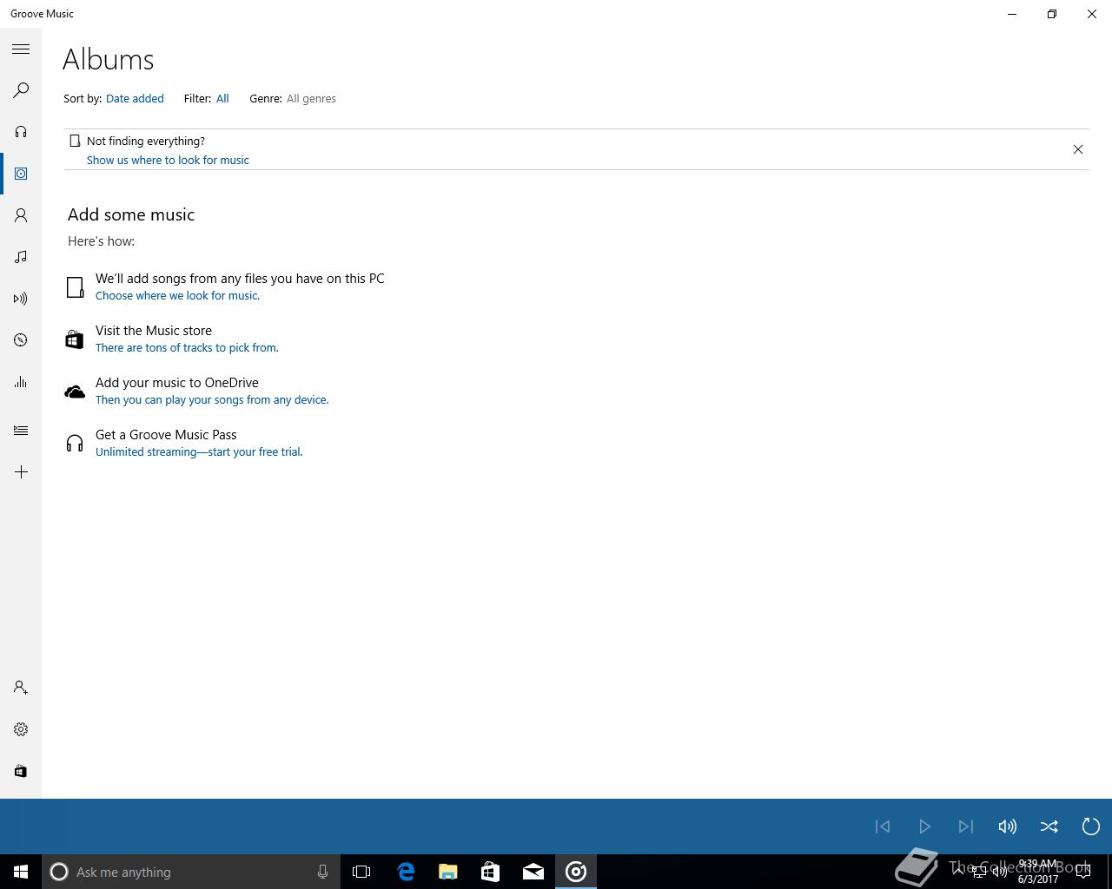Click Then you can play your songs link
The width and height of the screenshot is (1112, 889).
(x=212, y=399)
